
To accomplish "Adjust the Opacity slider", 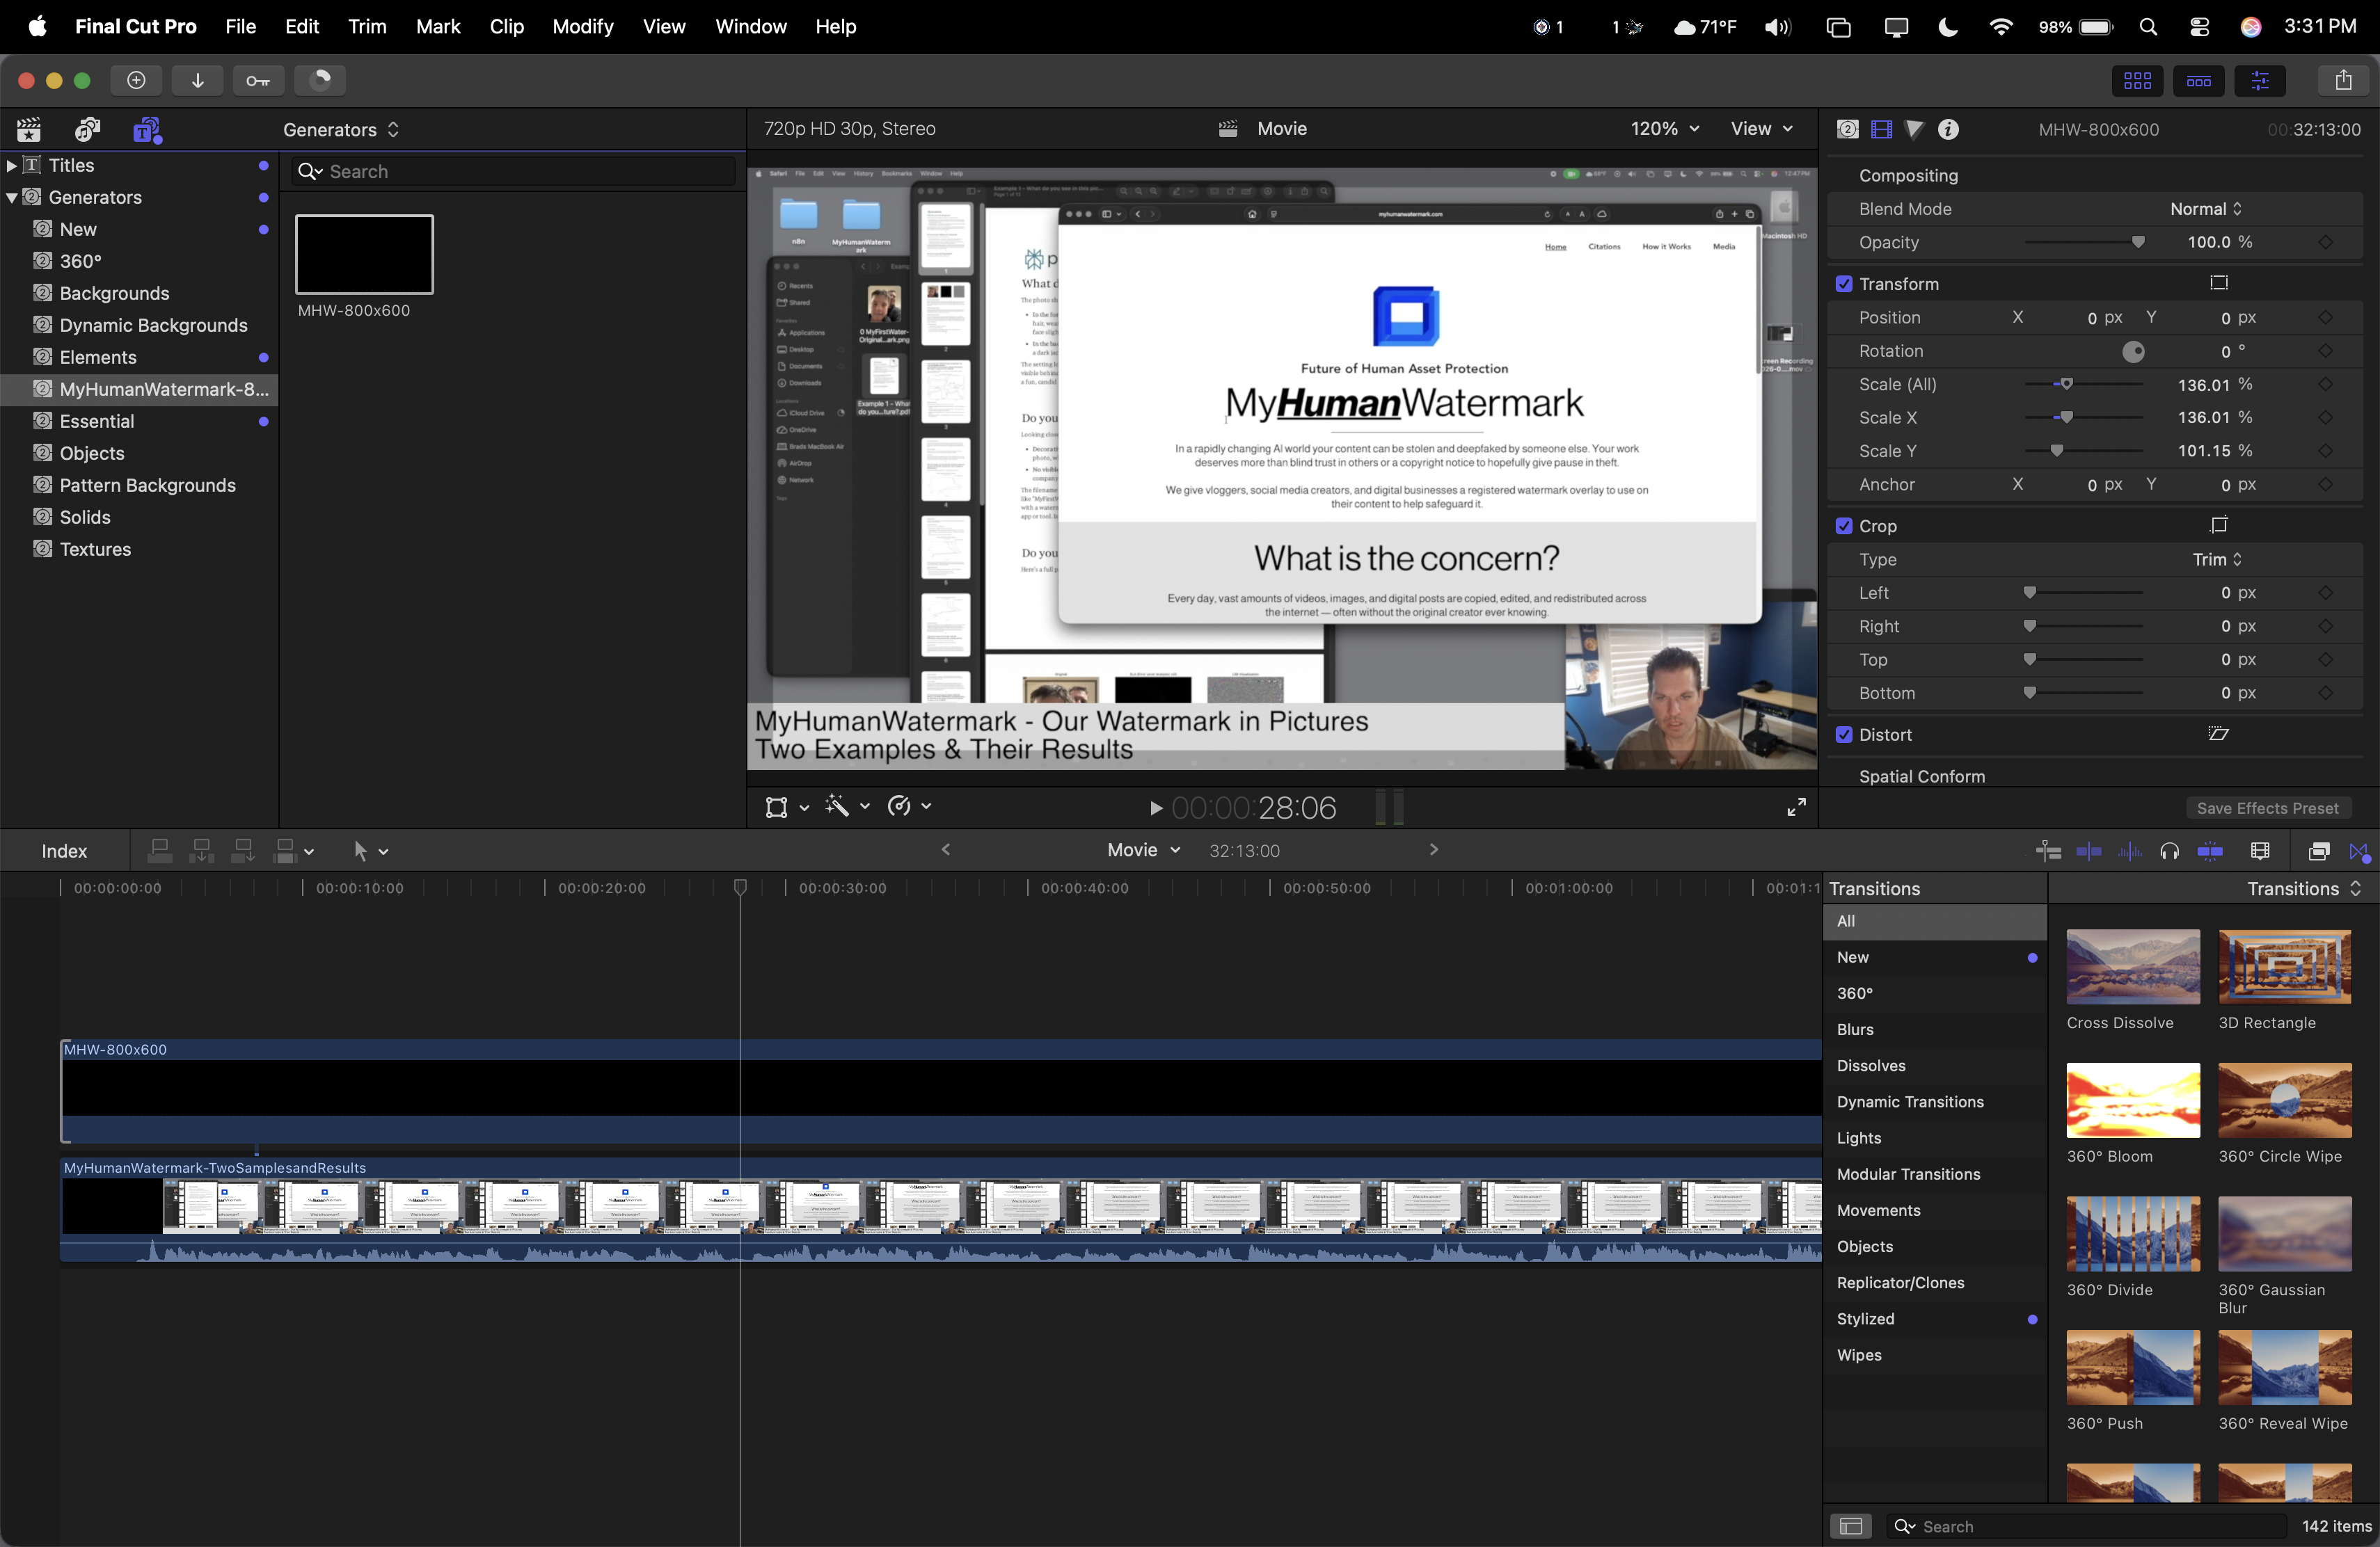I will click(2083, 242).
